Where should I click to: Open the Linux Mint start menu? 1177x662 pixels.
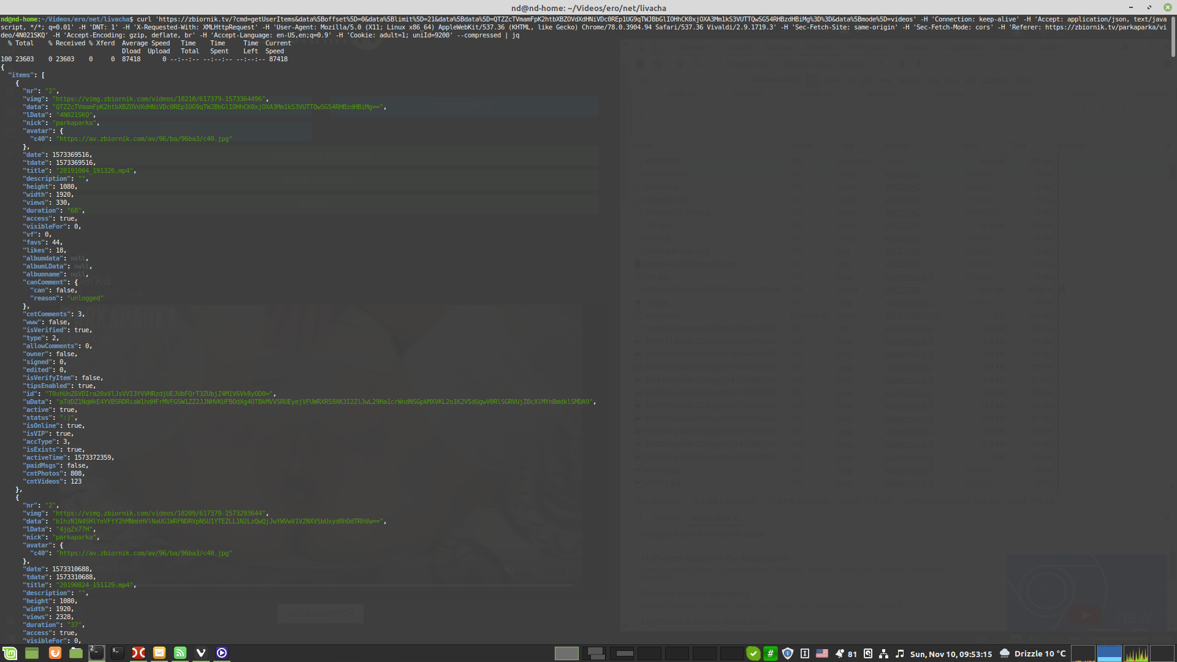[10, 653]
